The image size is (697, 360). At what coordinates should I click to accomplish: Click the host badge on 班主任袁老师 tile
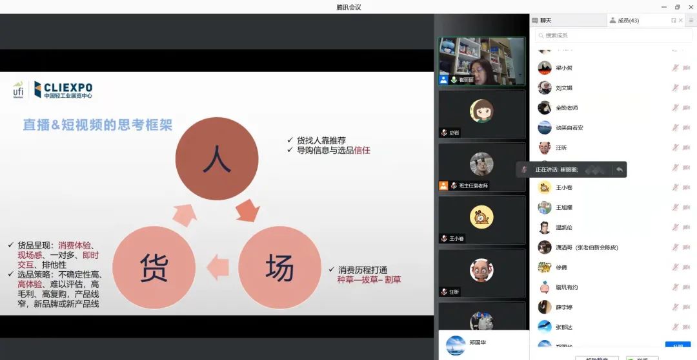[443, 185]
